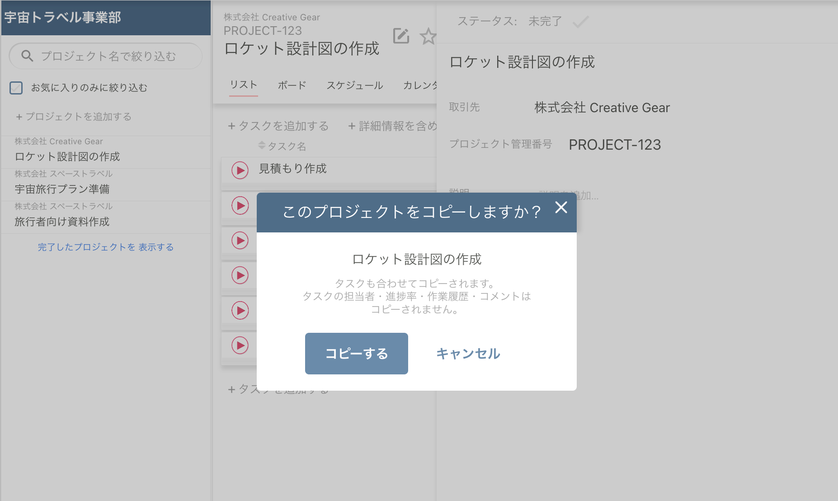
Task: Click the play icon on the second task row
Action: (240, 206)
